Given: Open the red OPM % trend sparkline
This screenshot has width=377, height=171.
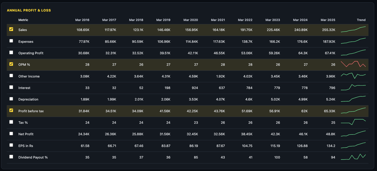Looking at the screenshot, I should [x=353, y=64].
